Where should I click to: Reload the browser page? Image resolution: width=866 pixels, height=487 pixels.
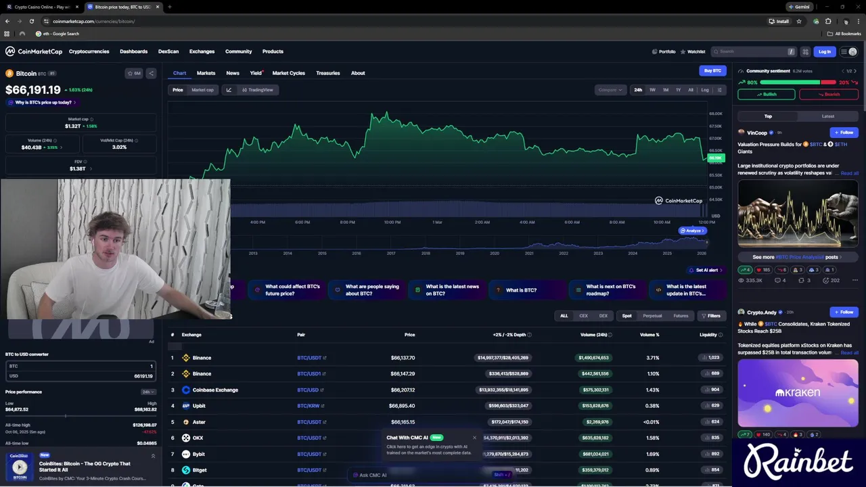pos(31,21)
